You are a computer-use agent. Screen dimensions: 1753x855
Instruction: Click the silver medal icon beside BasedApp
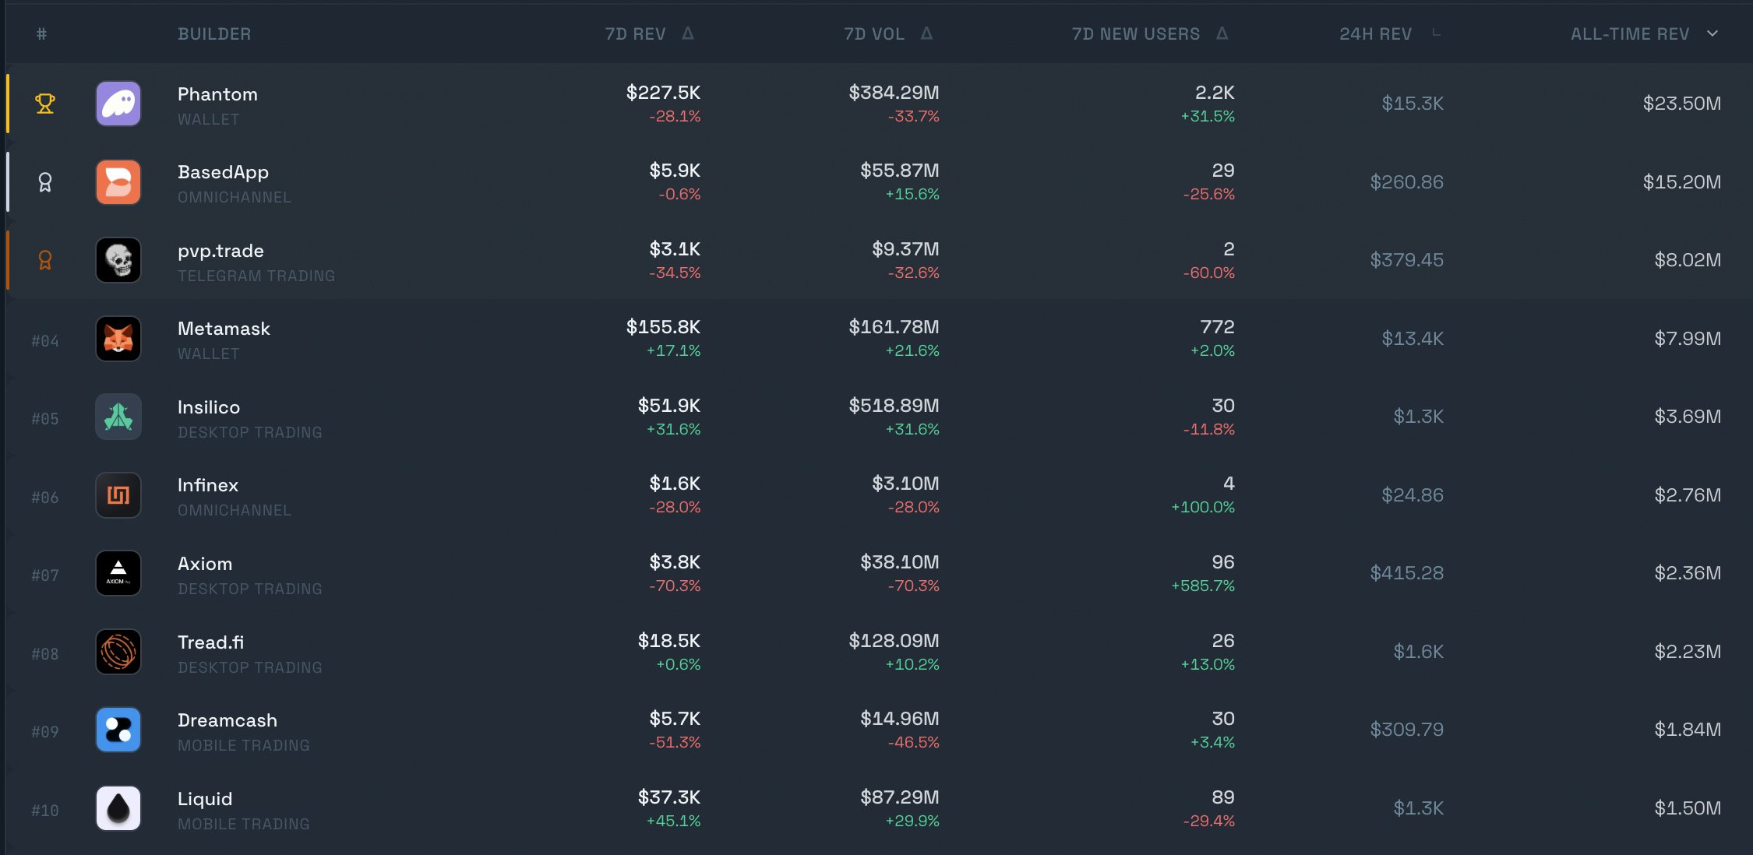tap(45, 182)
